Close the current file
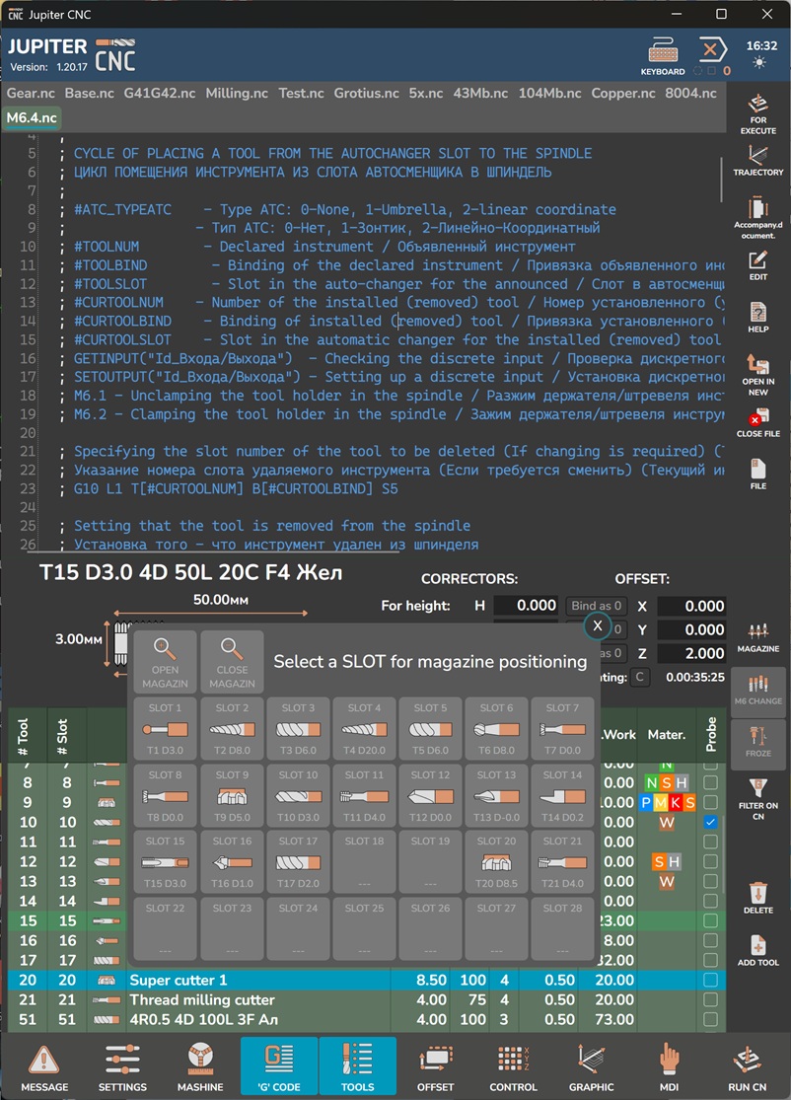 (x=757, y=423)
